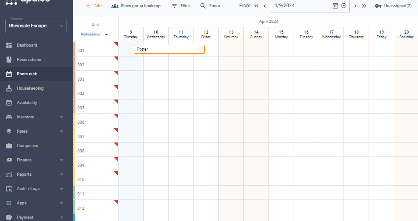This screenshot has width=418, height=221.
Task: Open the Rheinside Escape context dropdown
Action: (x=36, y=26)
